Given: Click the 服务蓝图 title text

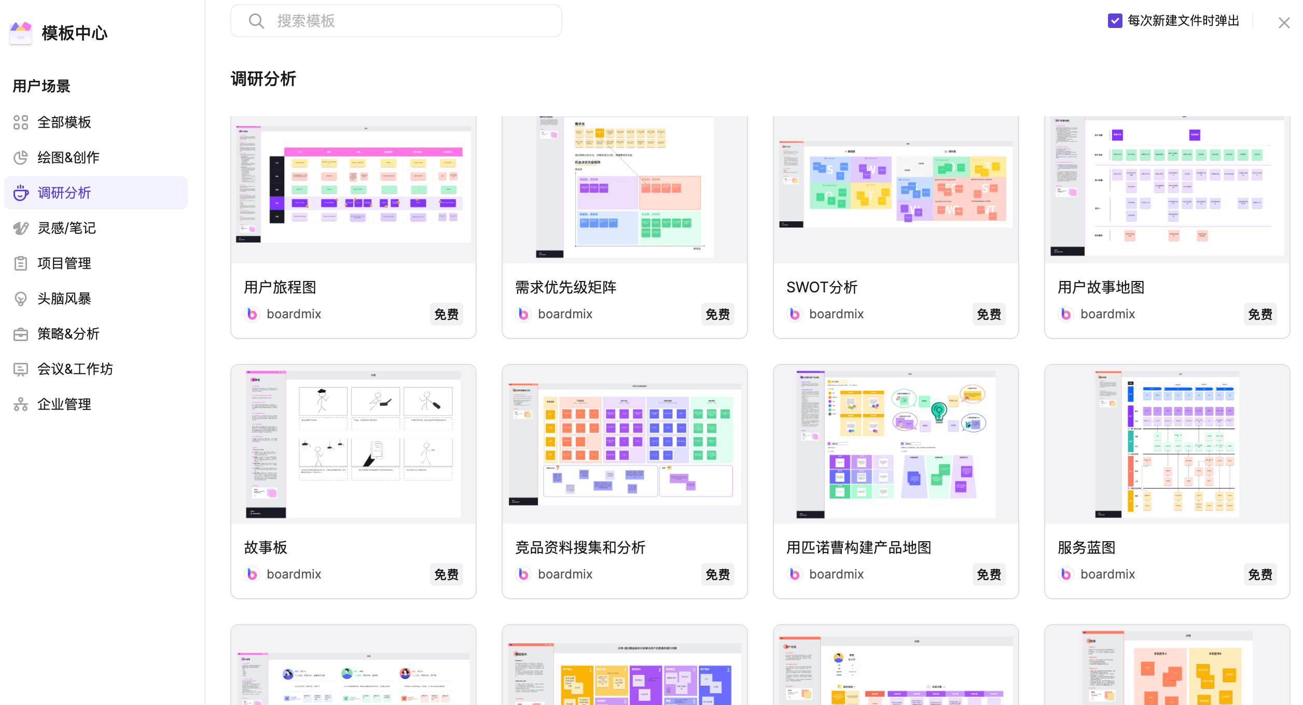Looking at the screenshot, I should point(1087,547).
